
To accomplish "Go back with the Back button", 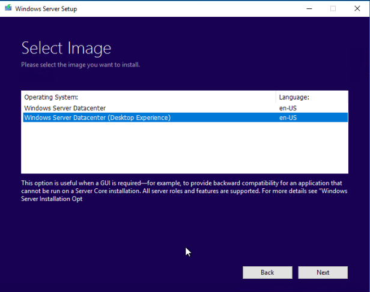I will (x=267, y=272).
